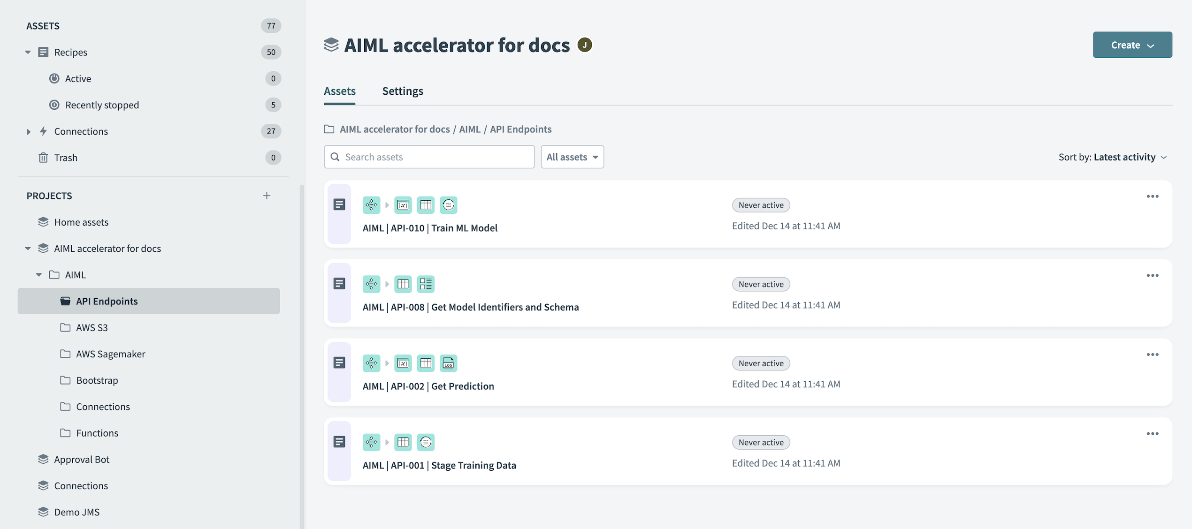Click the API trigger icon in API-001 recipe

click(371, 442)
